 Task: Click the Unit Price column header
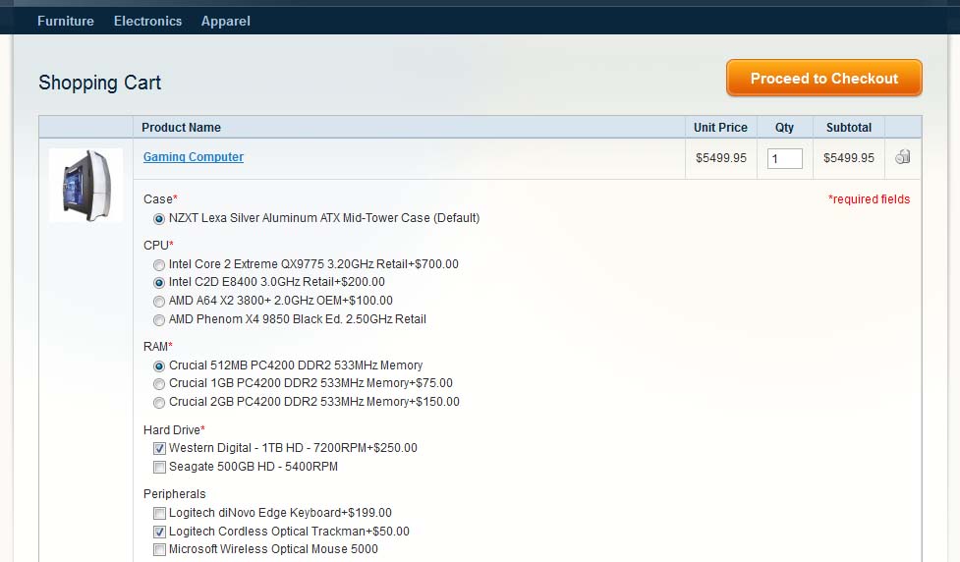720,128
